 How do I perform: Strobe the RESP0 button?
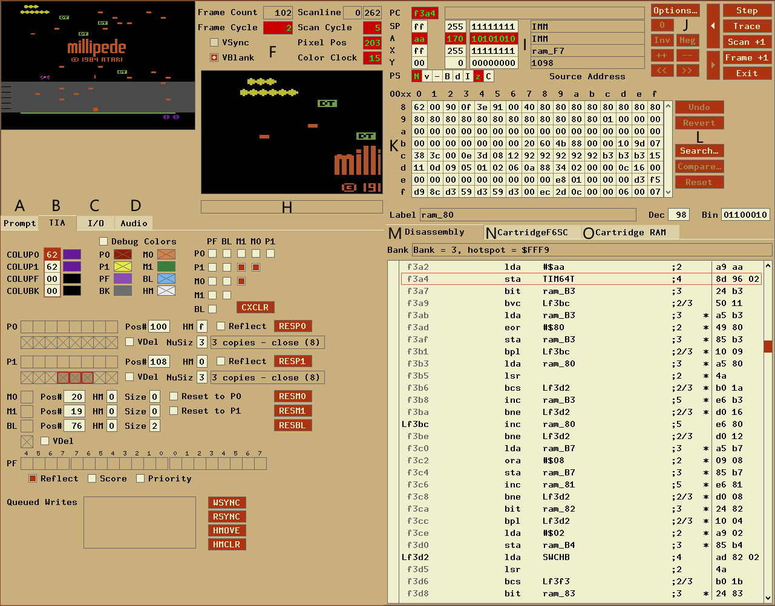(293, 326)
